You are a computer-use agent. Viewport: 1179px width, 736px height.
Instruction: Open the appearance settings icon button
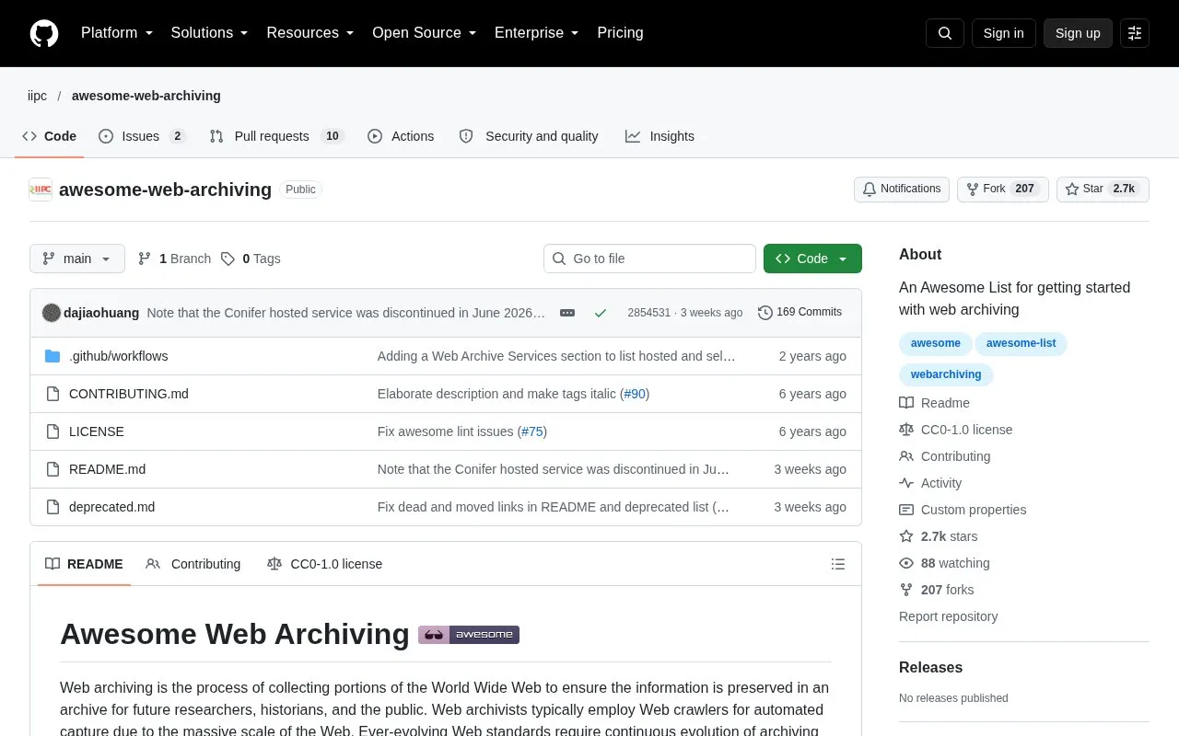1135,33
